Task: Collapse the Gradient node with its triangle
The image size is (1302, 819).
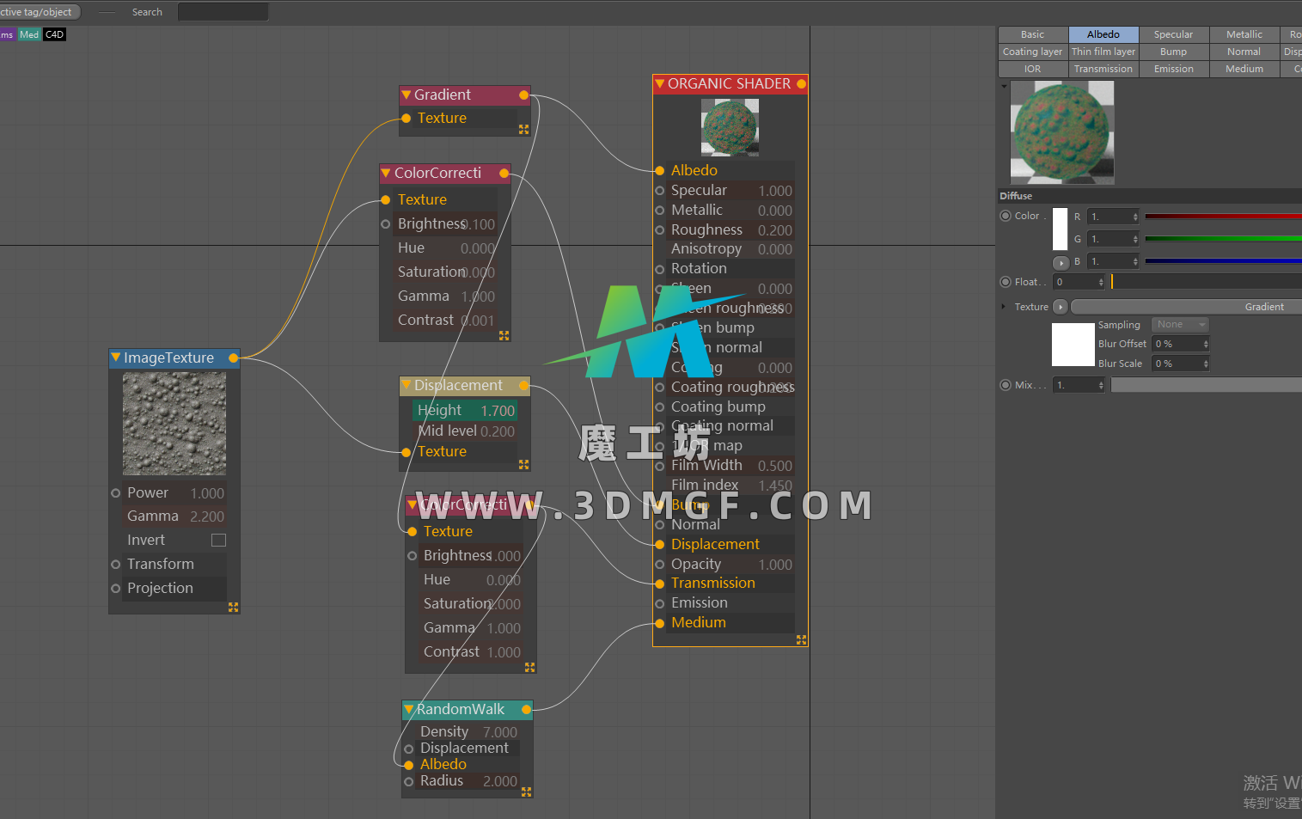Action: (x=406, y=95)
